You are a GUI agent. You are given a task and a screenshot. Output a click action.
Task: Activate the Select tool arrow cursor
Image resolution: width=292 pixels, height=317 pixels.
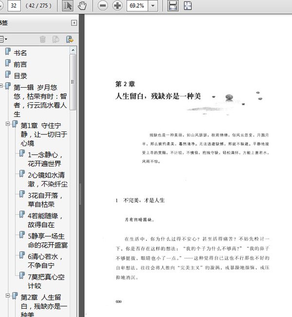click(x=68, y=6)
